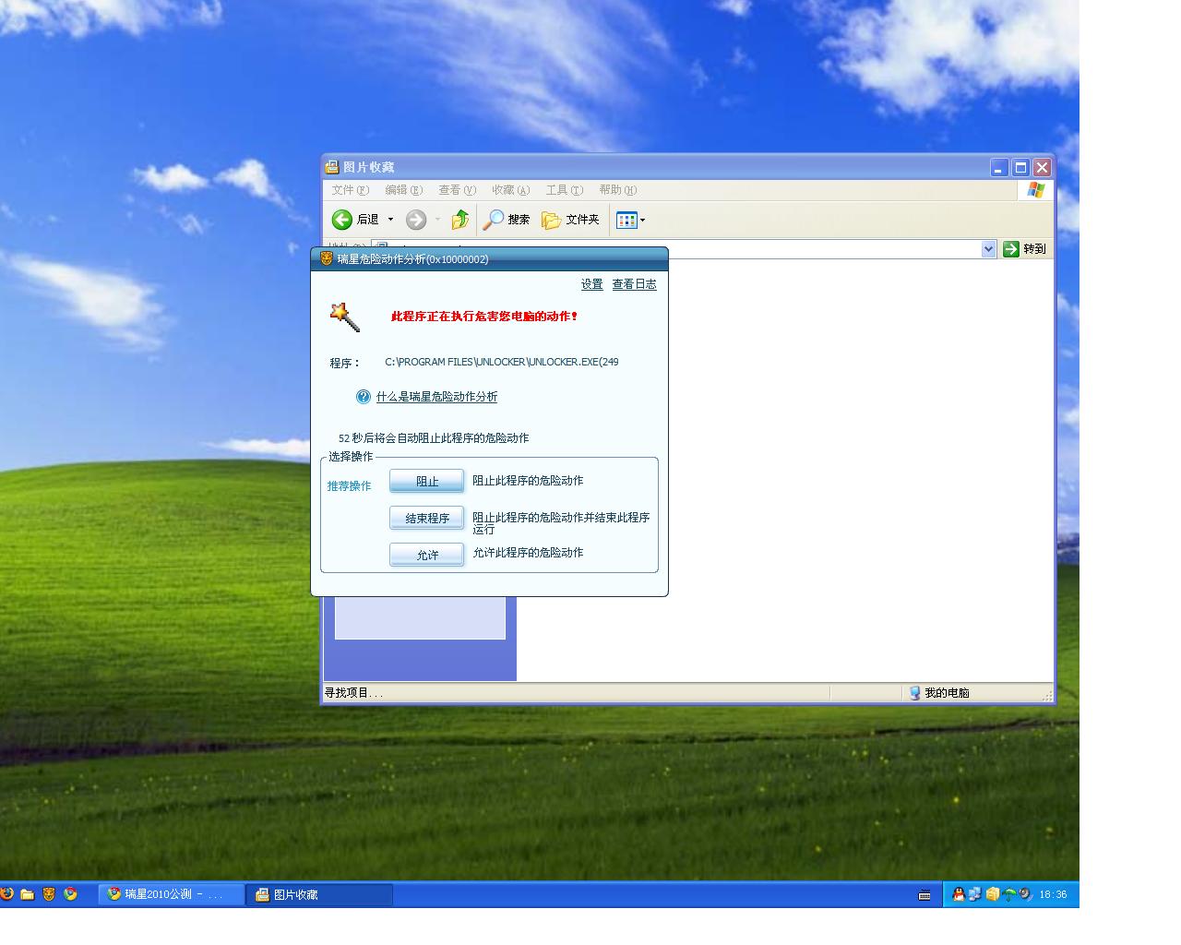Image resolution: width=1181 pixels, height=945 pixels.
Task: Click the volume speaker tray icon
Action: pyautogui.click(x=1024, y=894)
